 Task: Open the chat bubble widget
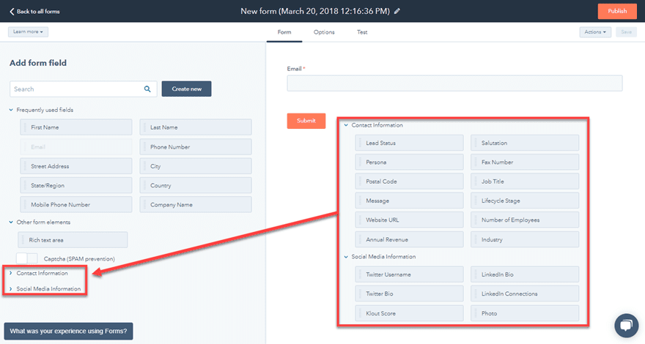[x=626, y=326]
